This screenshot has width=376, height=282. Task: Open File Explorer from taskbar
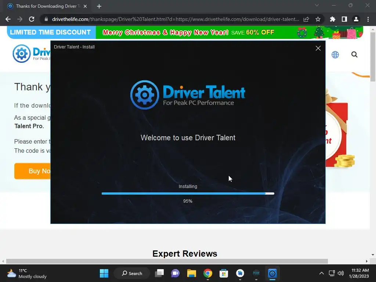click(192, 273)
